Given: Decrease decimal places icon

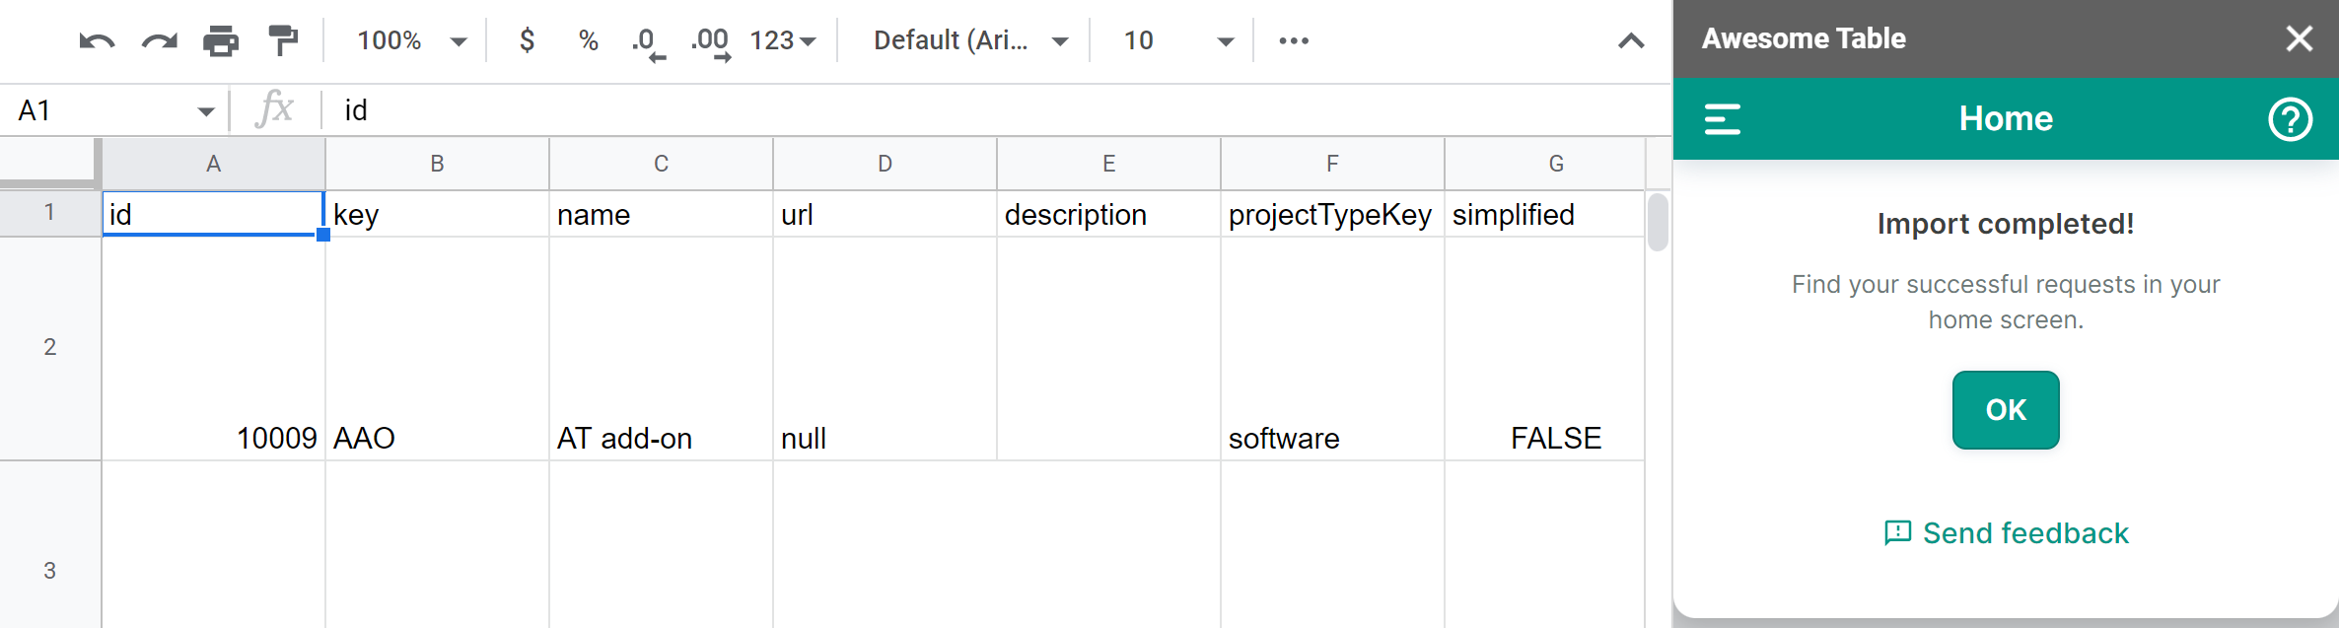Looking at the screenshot, I should point(647,42).
